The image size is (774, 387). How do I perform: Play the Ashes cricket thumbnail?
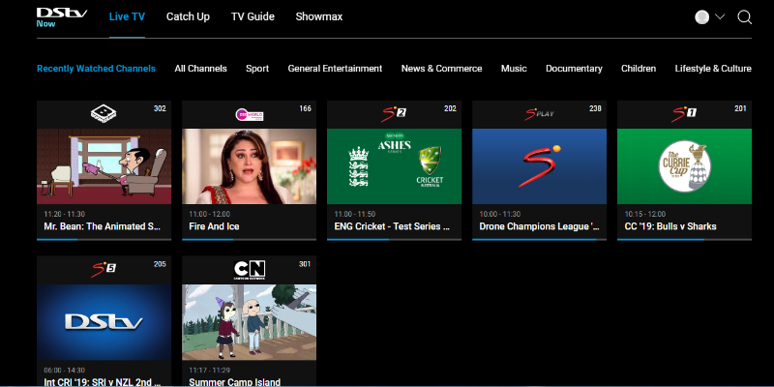[395, 166]
